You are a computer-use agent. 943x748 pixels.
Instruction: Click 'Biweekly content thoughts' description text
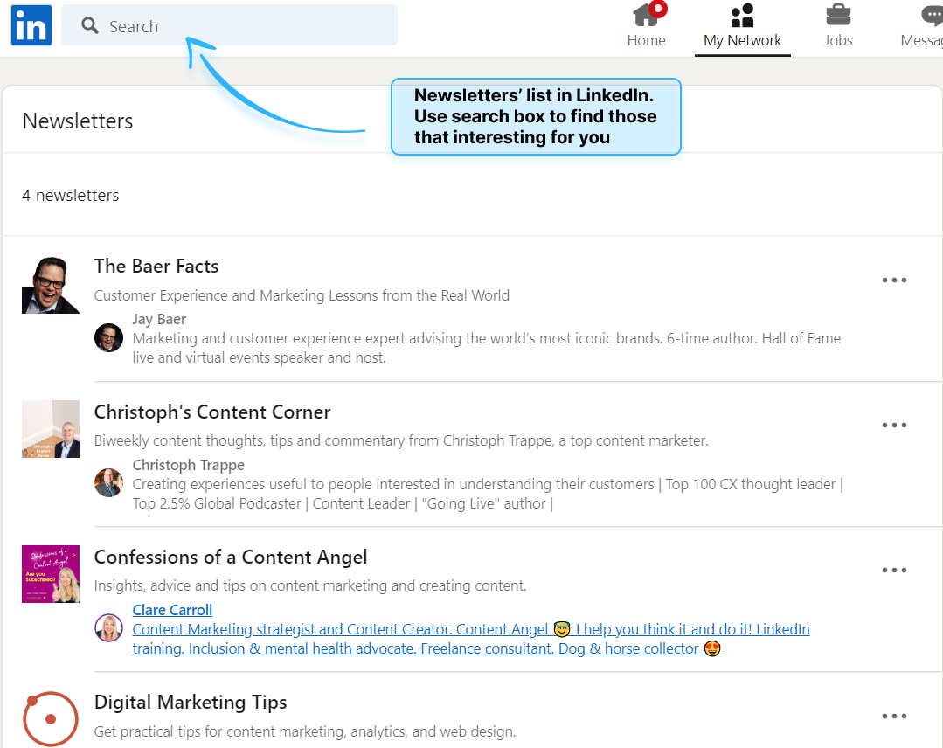[401, 440]
